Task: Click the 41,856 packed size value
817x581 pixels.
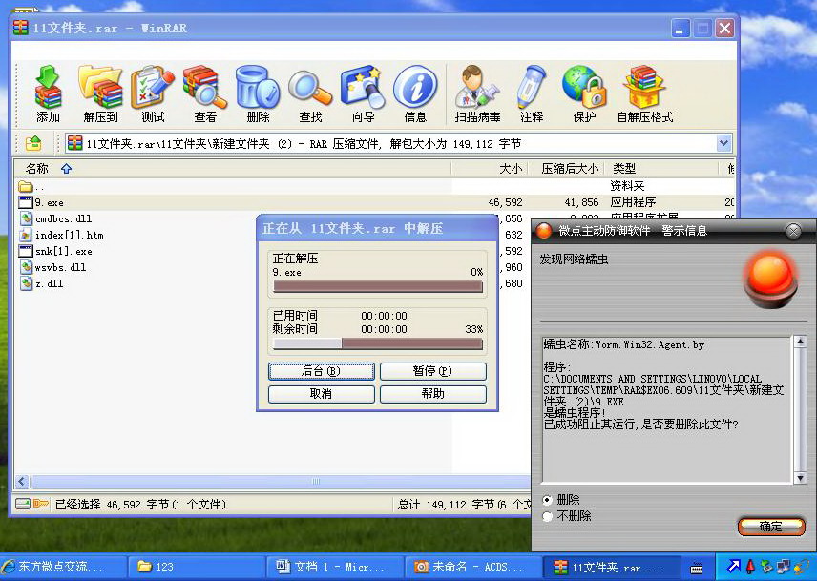Action: [x=581, y=202]
